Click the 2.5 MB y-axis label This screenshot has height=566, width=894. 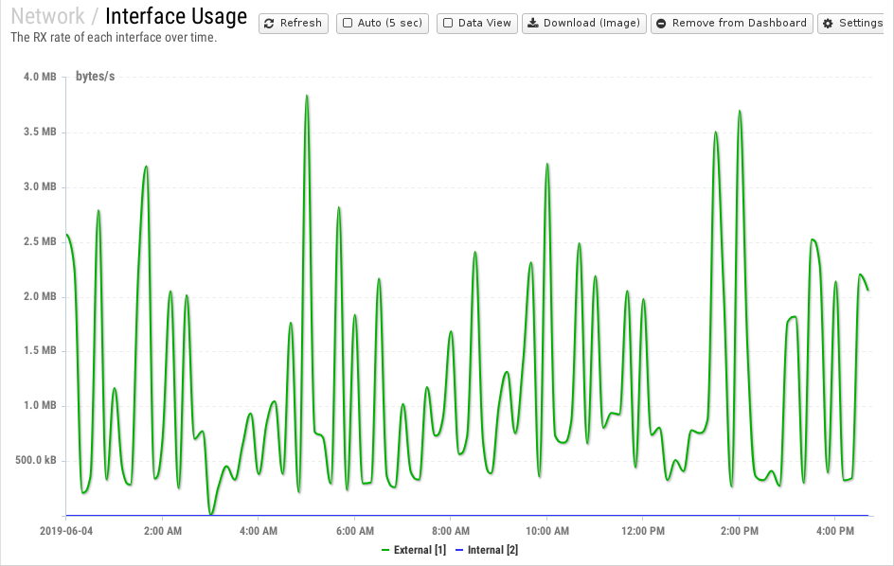(40, 241)
